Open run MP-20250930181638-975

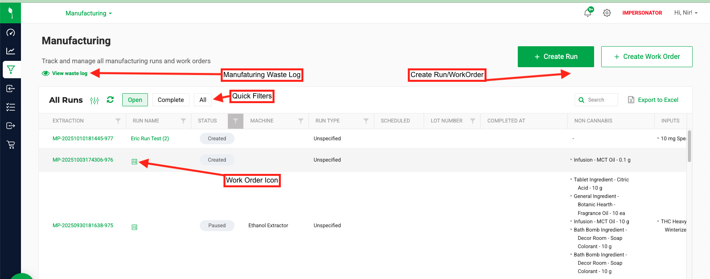coord(83,225)
